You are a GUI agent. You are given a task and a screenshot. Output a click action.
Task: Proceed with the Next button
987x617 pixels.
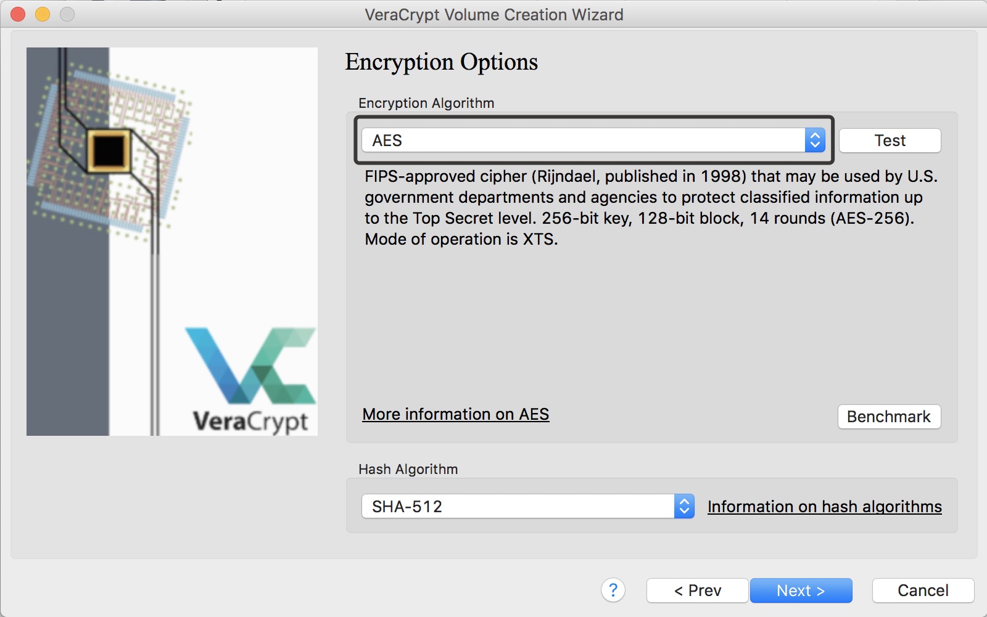coord(801,590)
